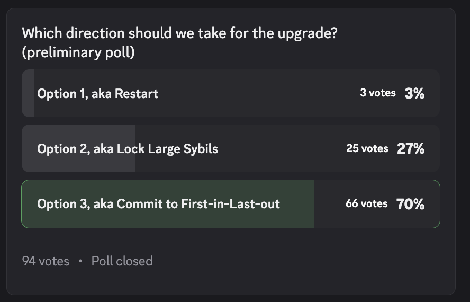The width and height of the screenshot is (470, 302).
Task: Click the poll question title text
Action: [x=180, y=33]
